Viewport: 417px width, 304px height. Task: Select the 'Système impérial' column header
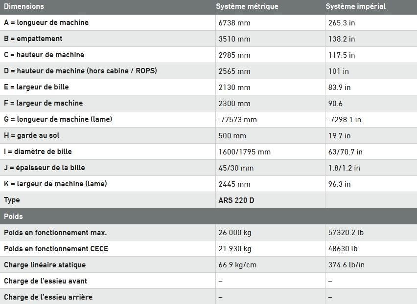356,6
